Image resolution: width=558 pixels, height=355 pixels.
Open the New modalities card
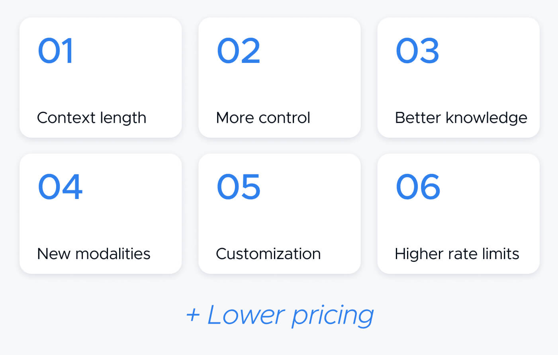click(x=101, y=214)
